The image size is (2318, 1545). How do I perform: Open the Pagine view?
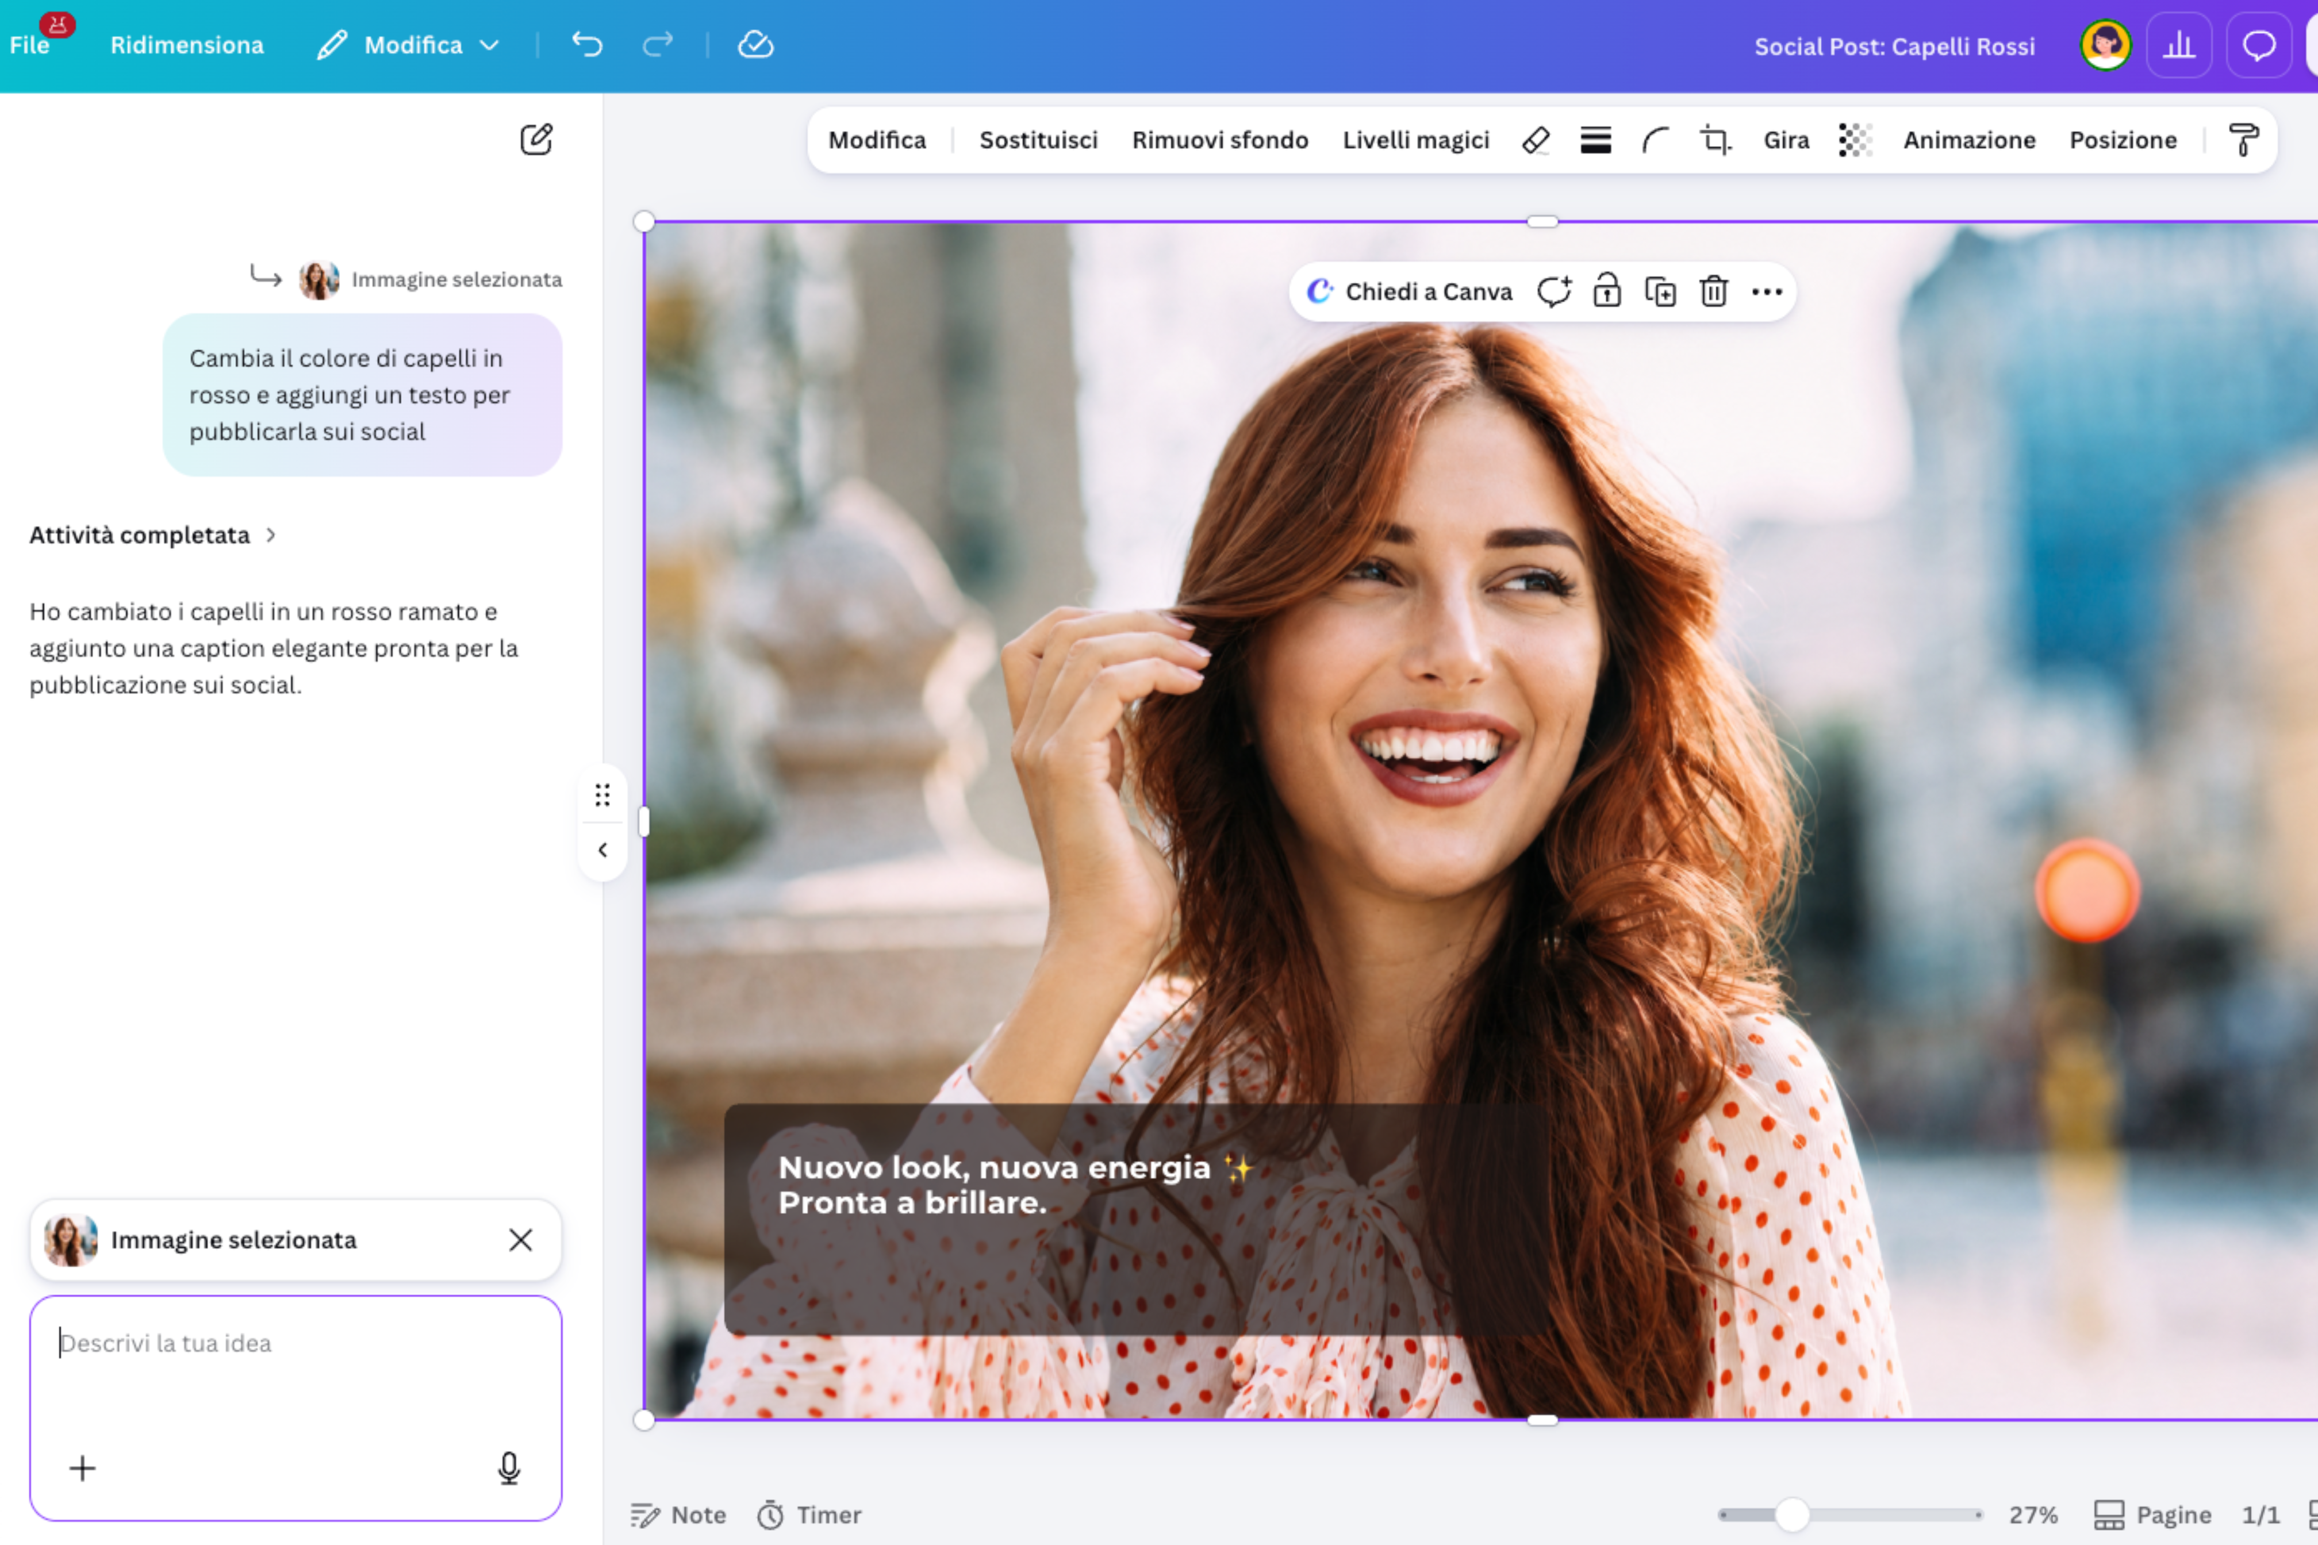(2151, 1516)
